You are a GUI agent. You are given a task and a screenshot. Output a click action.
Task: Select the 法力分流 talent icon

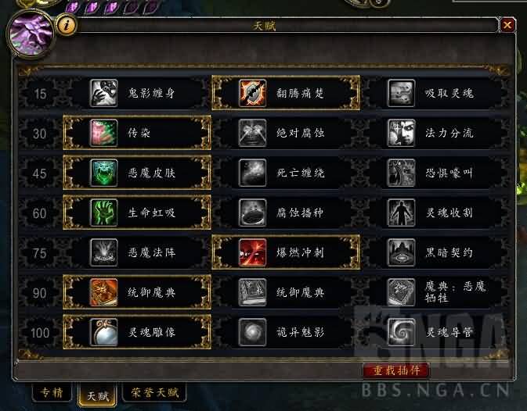pyautogui.click(x=401, y=133)
